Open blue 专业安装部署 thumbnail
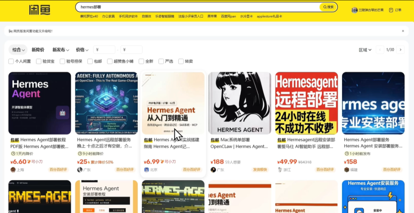Viewport: 414px width, 213px height. pos(373,103)
